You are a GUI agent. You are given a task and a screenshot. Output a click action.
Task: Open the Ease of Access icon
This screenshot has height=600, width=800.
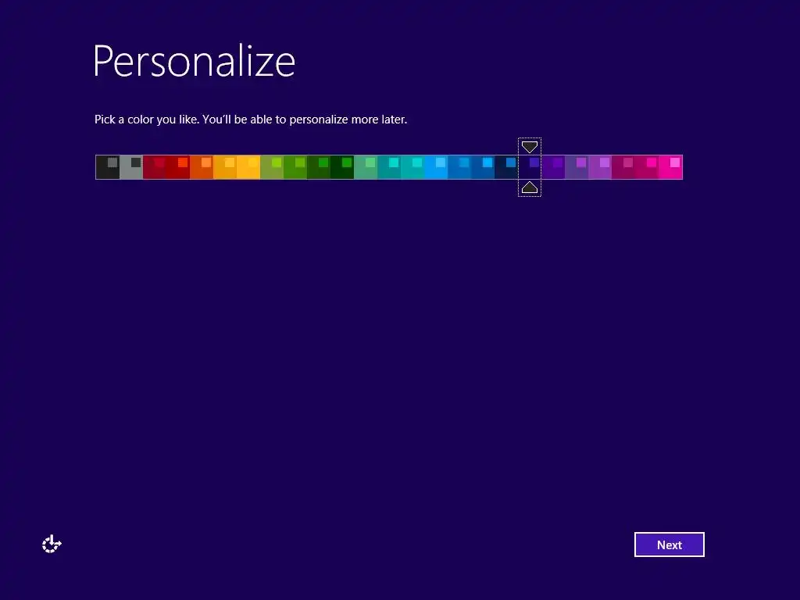(52, 545)
